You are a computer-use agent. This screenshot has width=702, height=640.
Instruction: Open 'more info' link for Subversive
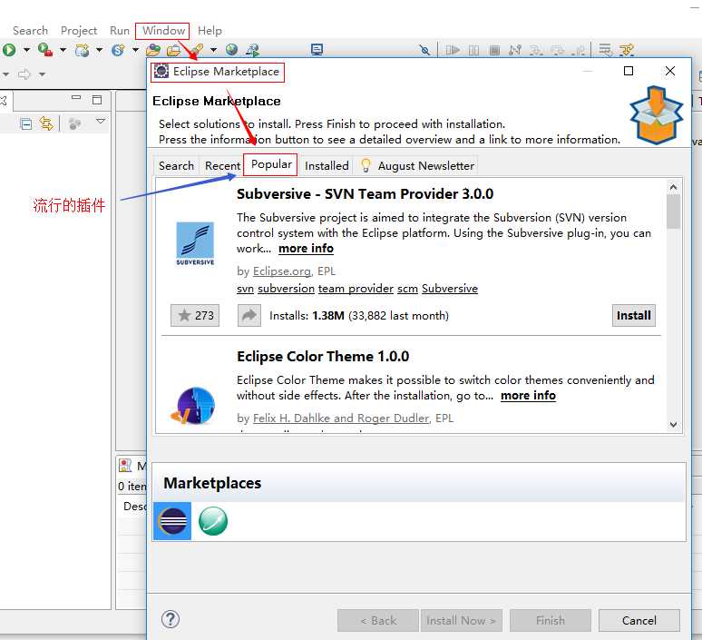(306, 249)
